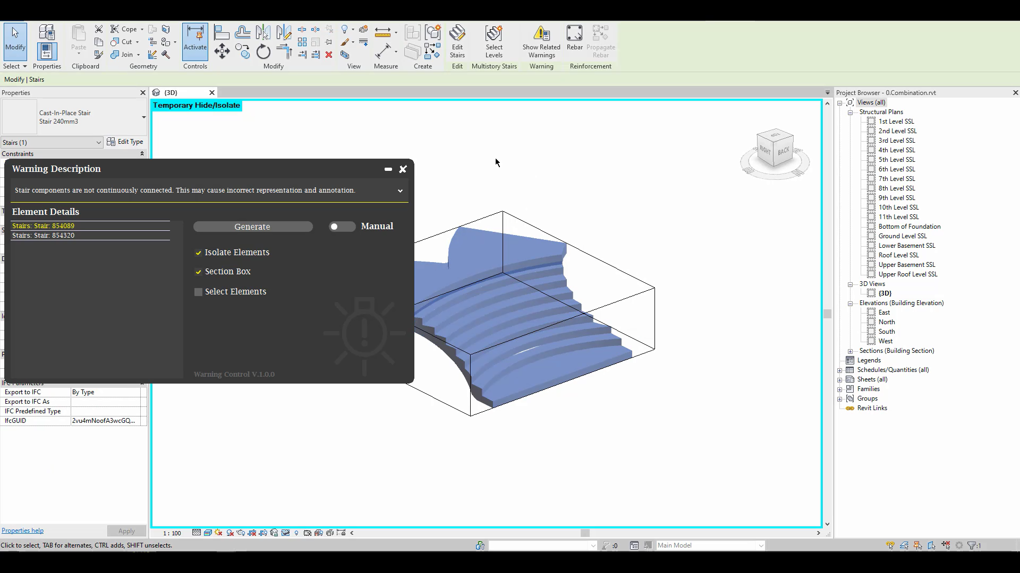Uncheck the Isolate Elements checkbox
This screenshot has width=1020, height=573.
click(199, 253)
